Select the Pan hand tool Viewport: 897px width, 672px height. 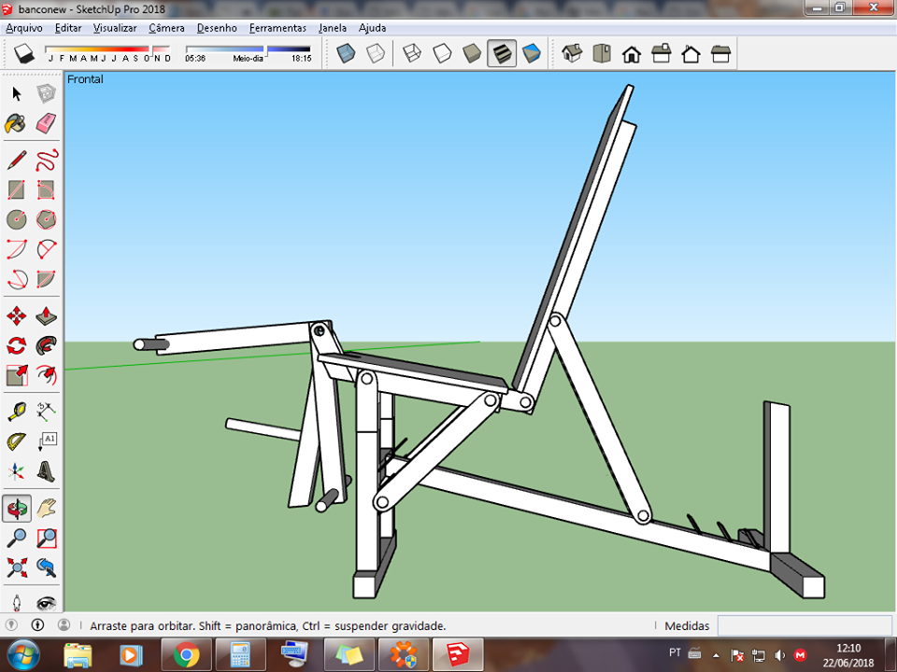pos(47,508)
